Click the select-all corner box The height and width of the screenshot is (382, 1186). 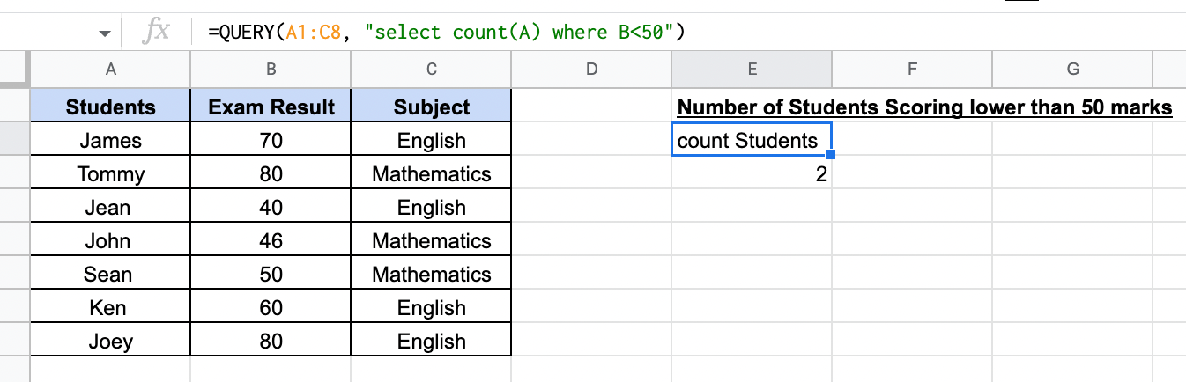[x=15, y=69]
